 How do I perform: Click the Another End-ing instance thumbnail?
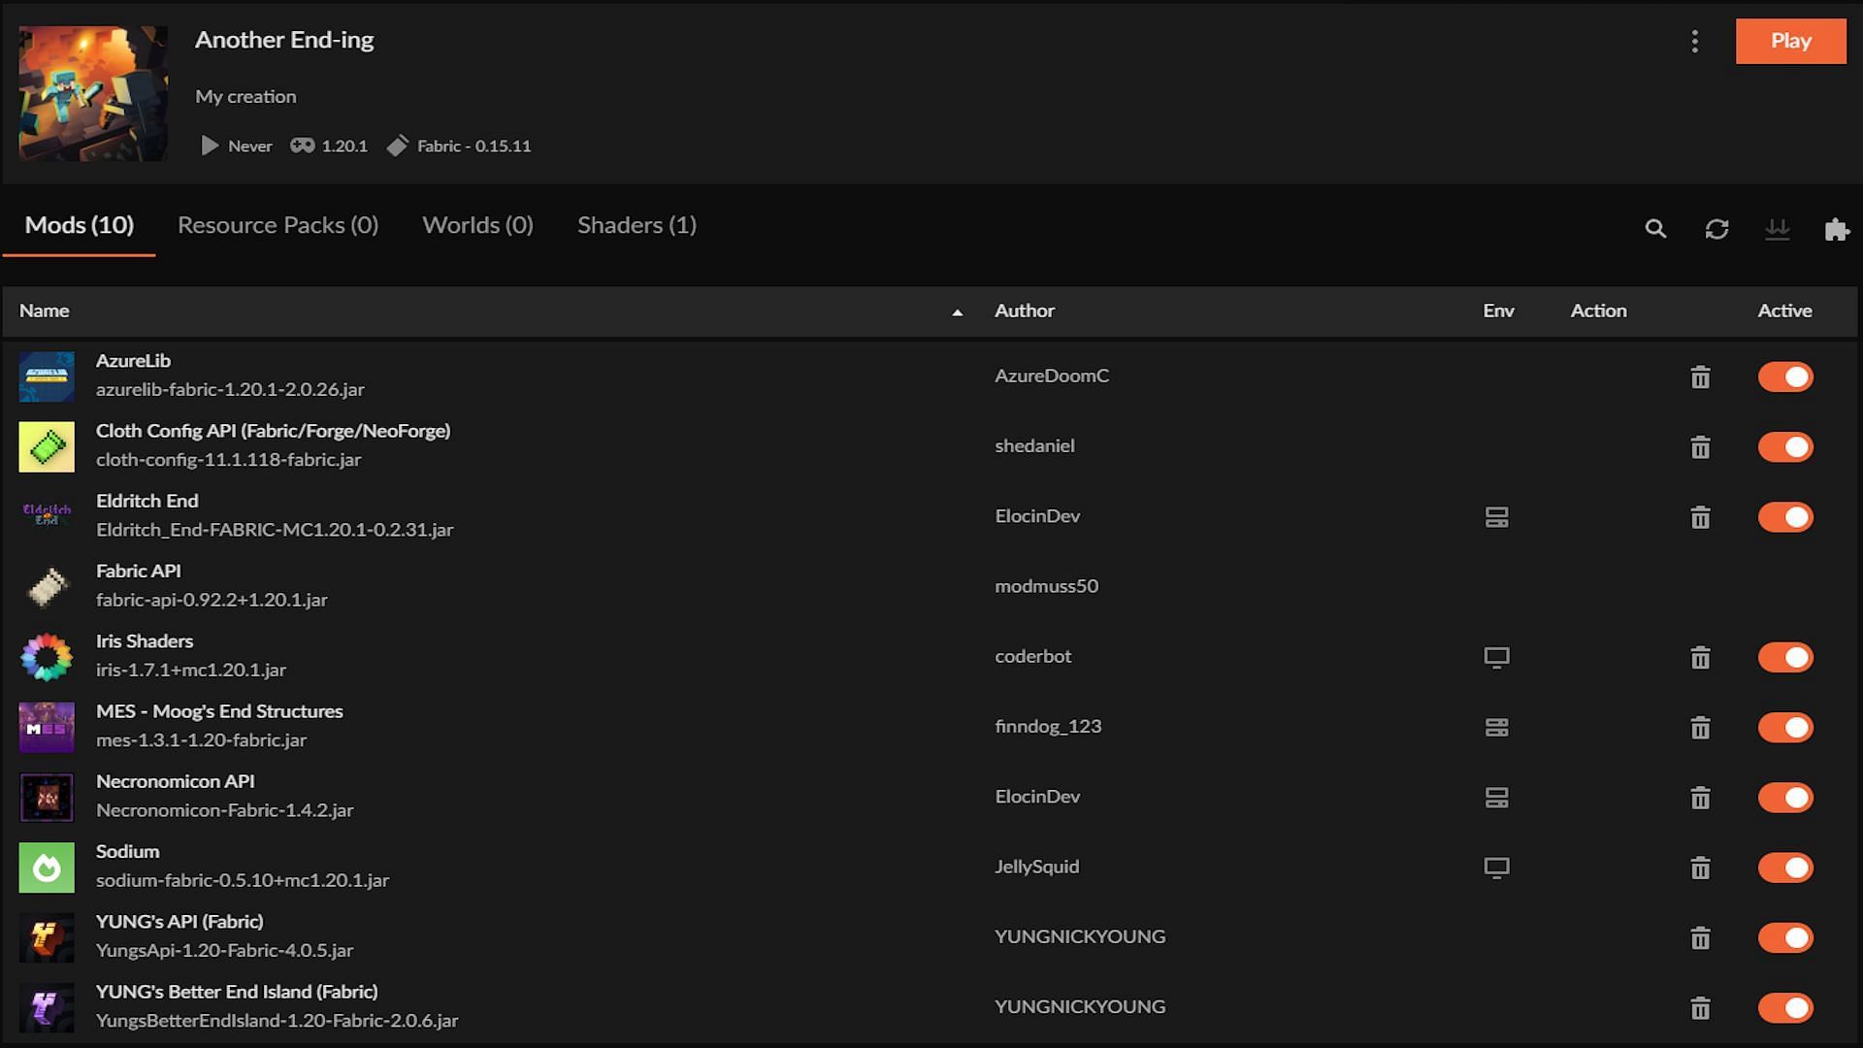click(x=93, y=93)
